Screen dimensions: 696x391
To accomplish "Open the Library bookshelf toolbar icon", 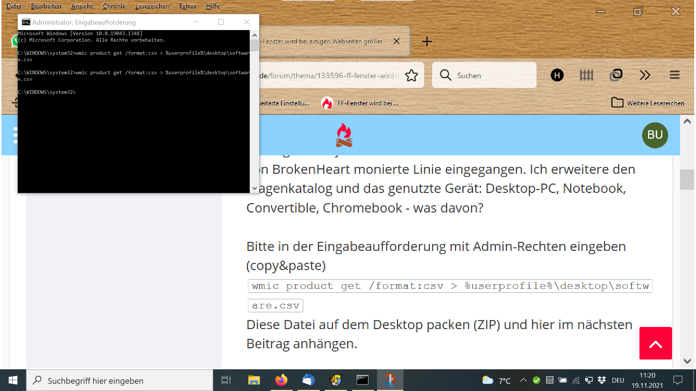I will pos(586,75).
